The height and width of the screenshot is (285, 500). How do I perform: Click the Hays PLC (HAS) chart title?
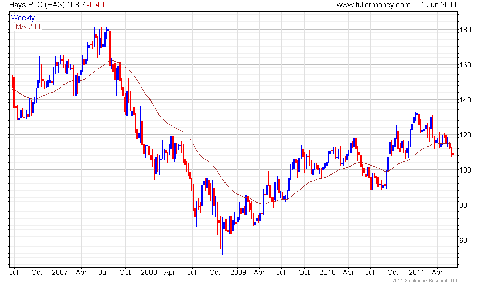(37, 5)
